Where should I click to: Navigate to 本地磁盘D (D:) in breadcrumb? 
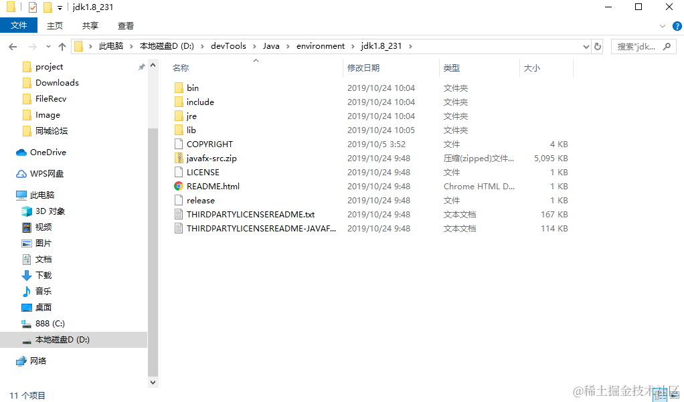(167, 46)
